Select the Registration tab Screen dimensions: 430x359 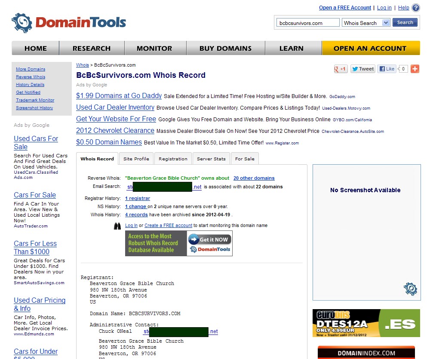click(173, 159)
